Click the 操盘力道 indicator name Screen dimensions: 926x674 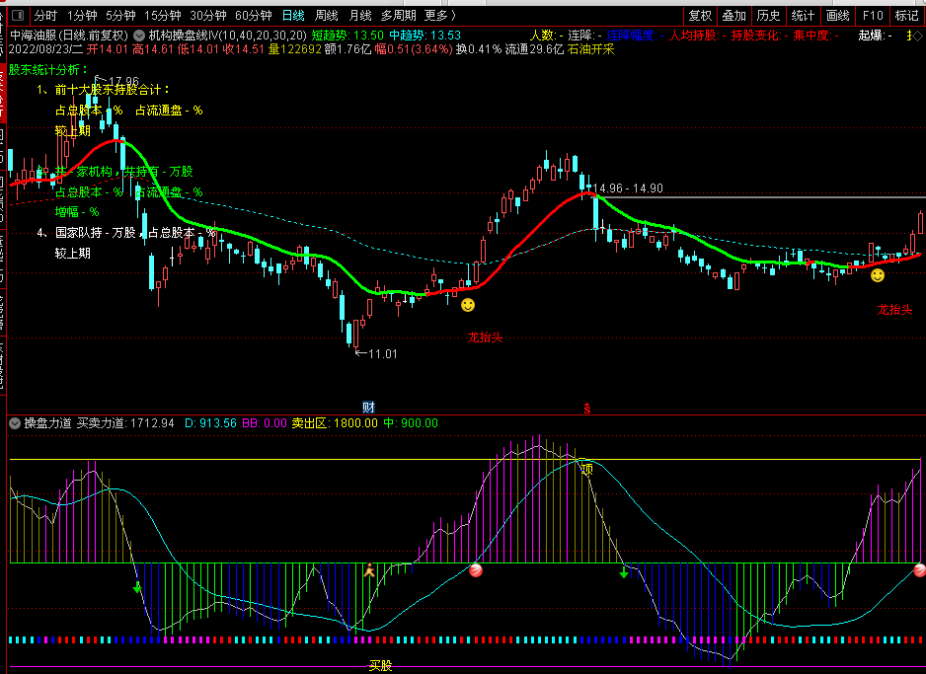coord(47,423)
